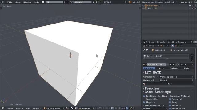Collapse the LYT MATE panel

[x=144, y=72]
